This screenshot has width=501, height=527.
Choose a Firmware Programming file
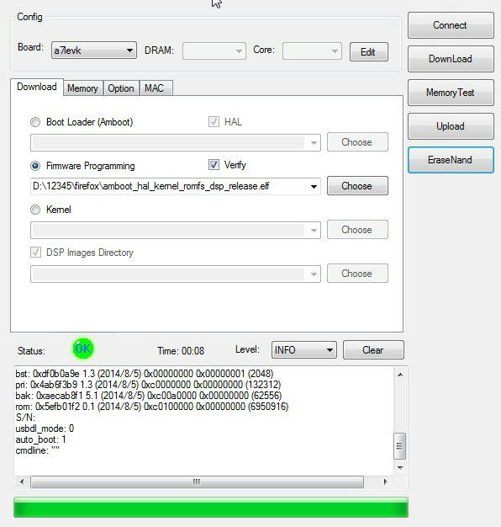click(357, 186)
